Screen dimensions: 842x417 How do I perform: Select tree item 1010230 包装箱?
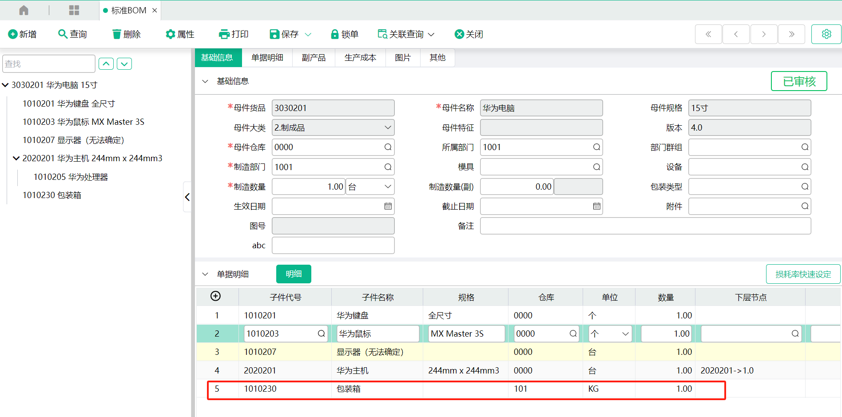click(x=52, y=195)
